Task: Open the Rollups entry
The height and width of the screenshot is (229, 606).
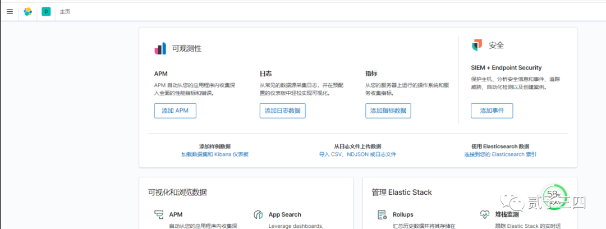Action: coord(403,214)
